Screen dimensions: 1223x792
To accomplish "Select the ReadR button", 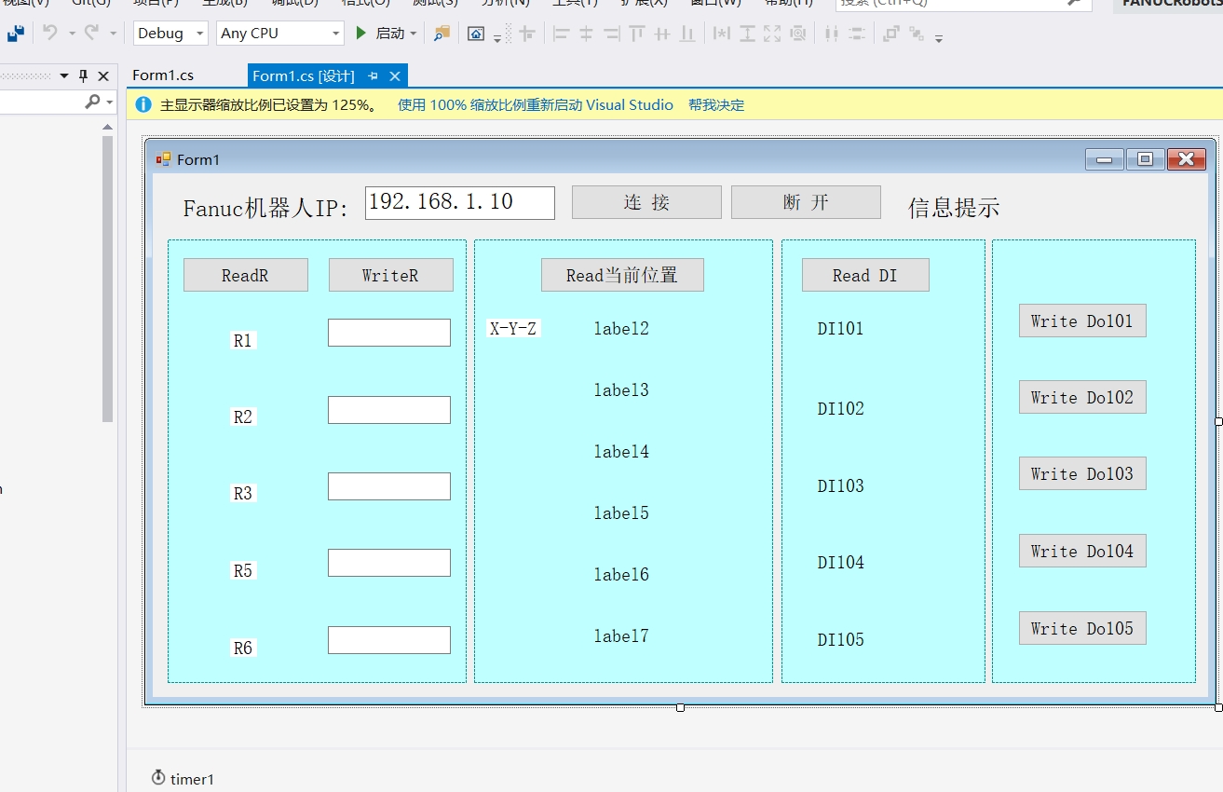I will (x=246, y=275).
